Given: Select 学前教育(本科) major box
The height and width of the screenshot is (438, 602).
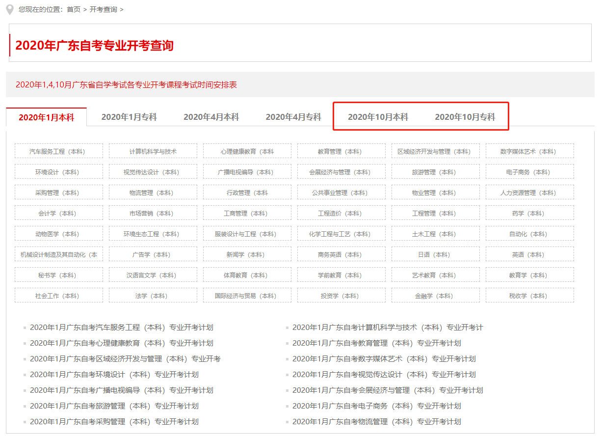Looking at the screenshot, I should pos(341,275).
